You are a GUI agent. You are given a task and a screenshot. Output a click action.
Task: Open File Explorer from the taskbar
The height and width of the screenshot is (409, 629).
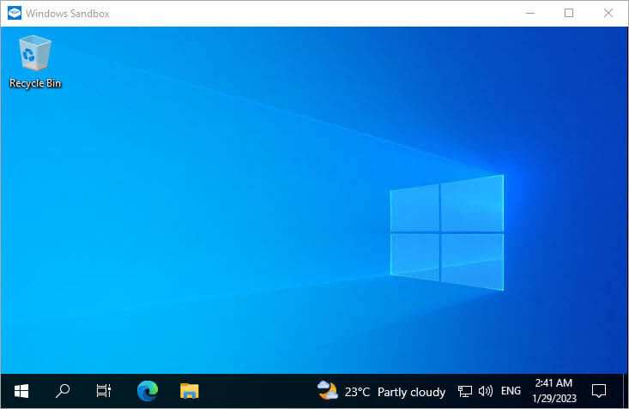click(x=190, y=391)
